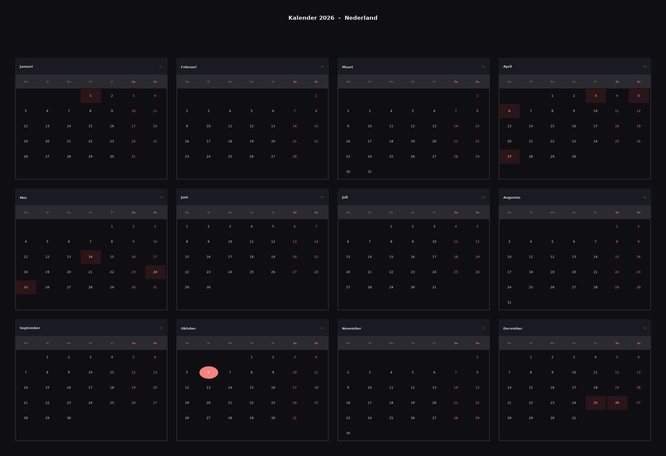Viewport: 666px width, 456px height.
Task: Select 31 Oktober, a Saturday
Action: coord(294,418)
